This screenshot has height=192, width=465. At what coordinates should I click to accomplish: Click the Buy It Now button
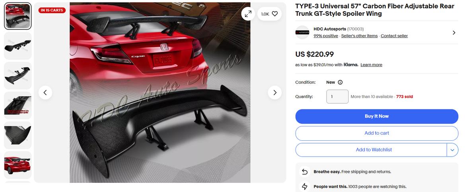(377, 116)
